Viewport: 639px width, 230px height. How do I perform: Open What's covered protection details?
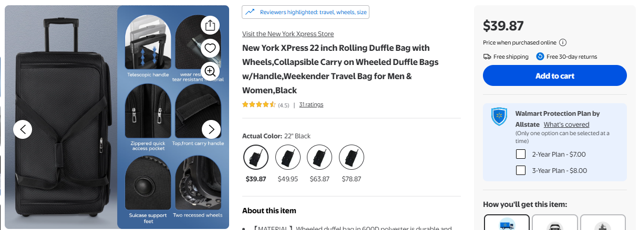coord(566,125)
